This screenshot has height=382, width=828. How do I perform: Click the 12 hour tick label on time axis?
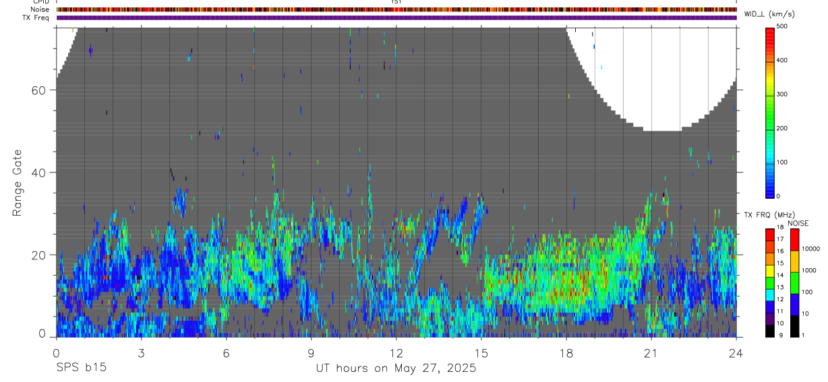pyautogui.click(x=396, y=352)
